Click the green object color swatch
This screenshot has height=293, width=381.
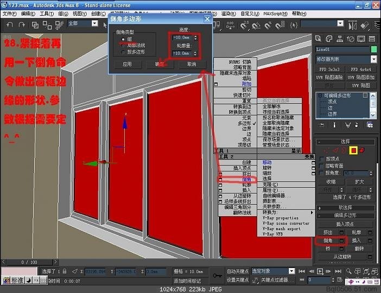pos(374,49)
